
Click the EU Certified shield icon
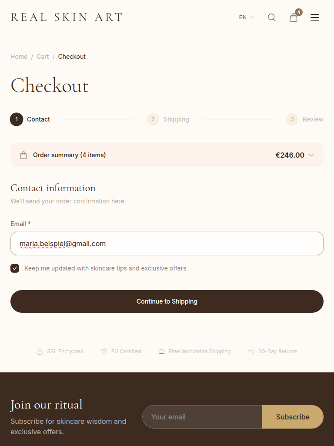104,351
